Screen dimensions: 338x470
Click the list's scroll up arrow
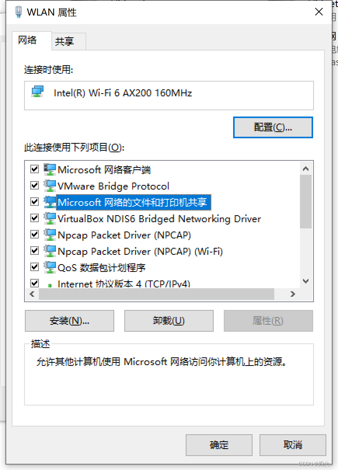[306, 169]
